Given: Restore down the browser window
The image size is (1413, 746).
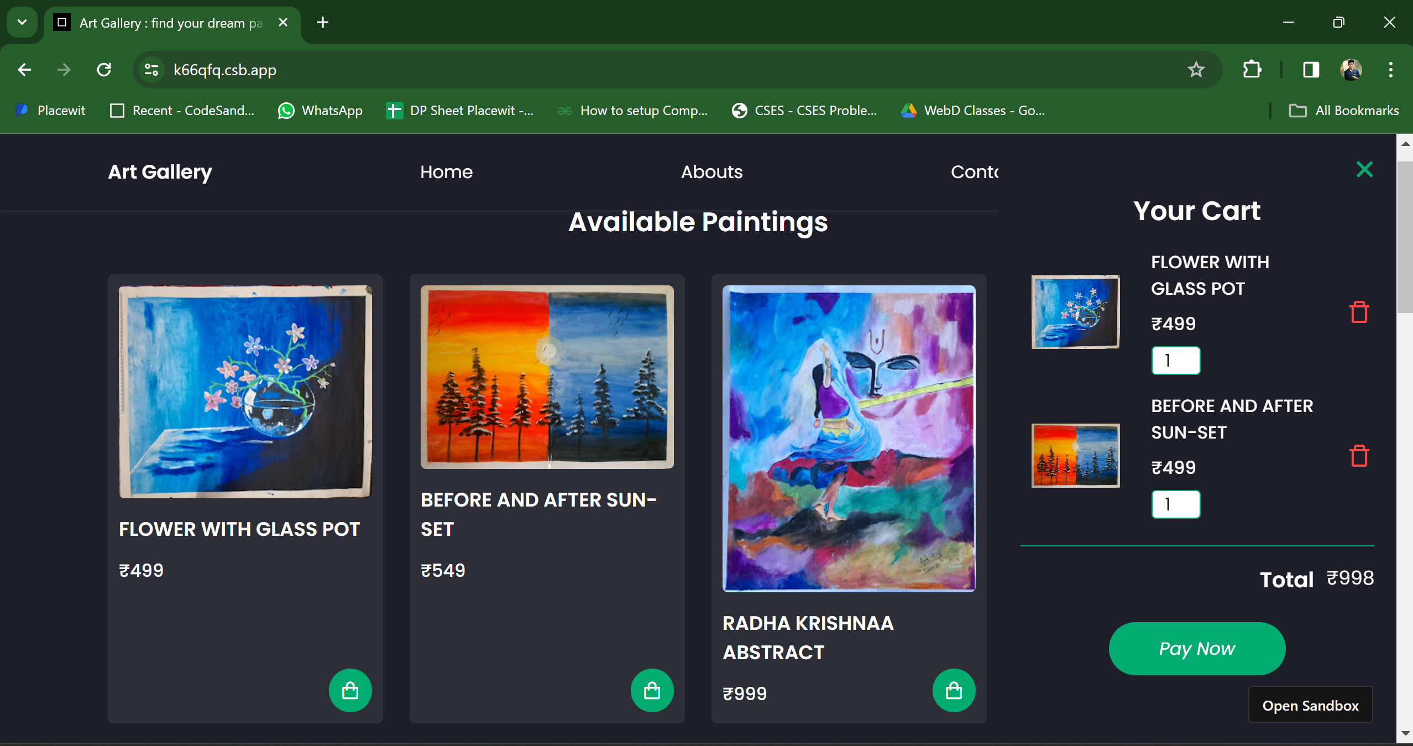Looking at the screenshot, I should 1338,22.
